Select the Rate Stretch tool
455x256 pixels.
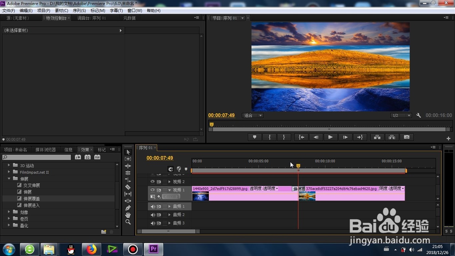coord(128,180)
